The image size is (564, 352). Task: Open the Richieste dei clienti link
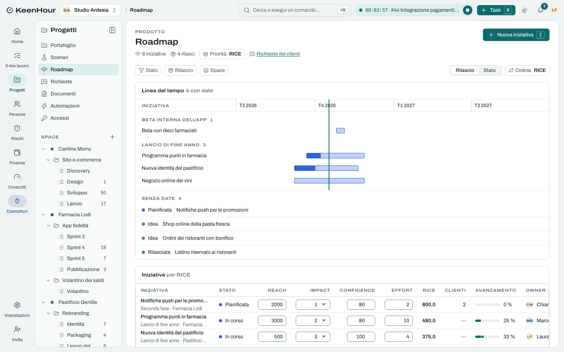(278, 54)
